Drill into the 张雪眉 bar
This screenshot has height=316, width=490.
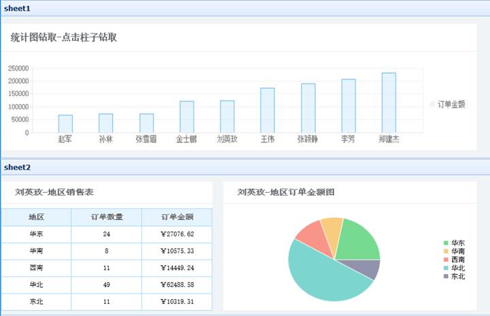coord(146,123)
